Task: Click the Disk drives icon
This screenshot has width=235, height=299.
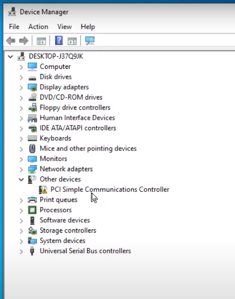Action: [32, 78]
